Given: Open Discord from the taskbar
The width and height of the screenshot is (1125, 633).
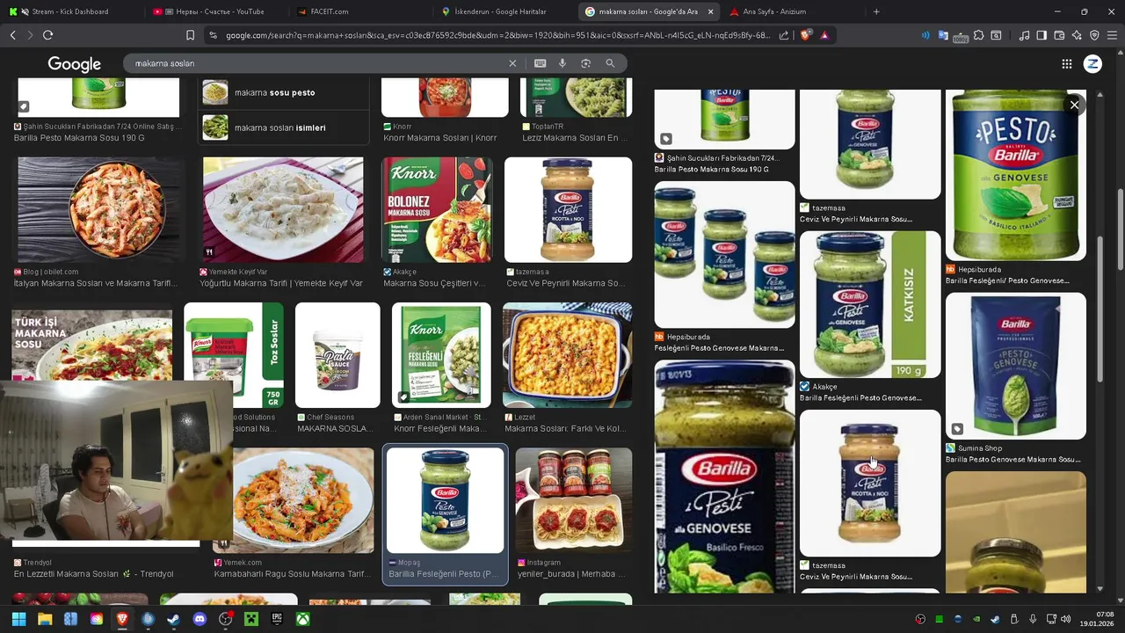Looking at the screenshot, I should pyautogui.click(x=200, y=619).
